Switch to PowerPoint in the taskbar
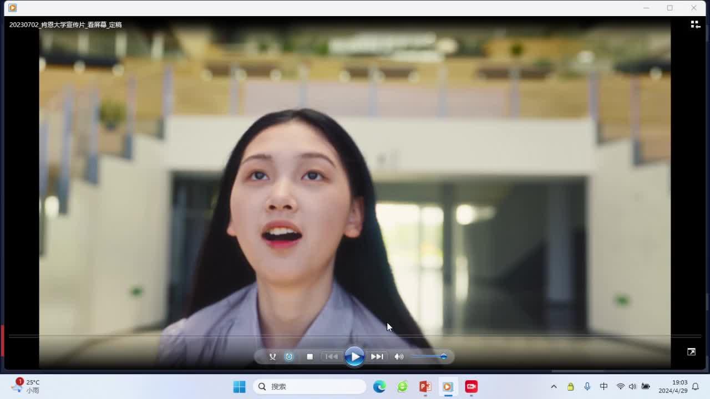Viewport: 710px width, 399px height. click(425, 387)
